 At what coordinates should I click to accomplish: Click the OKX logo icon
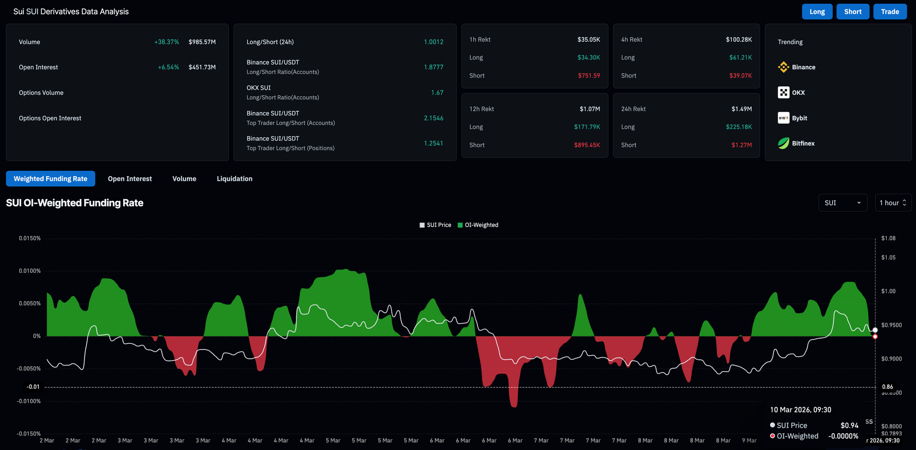coord(783,92)
